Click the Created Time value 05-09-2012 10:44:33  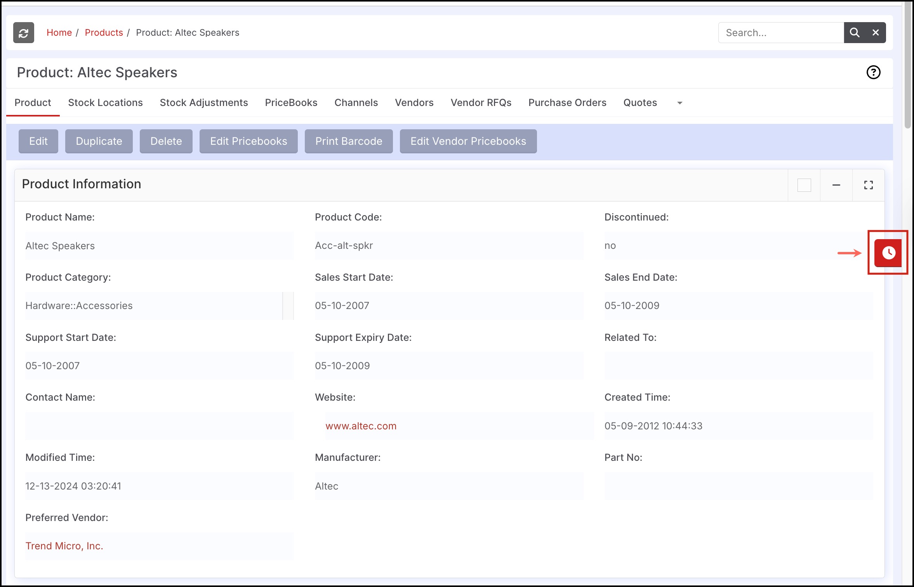pyautogui.click(x=653, y=426)
